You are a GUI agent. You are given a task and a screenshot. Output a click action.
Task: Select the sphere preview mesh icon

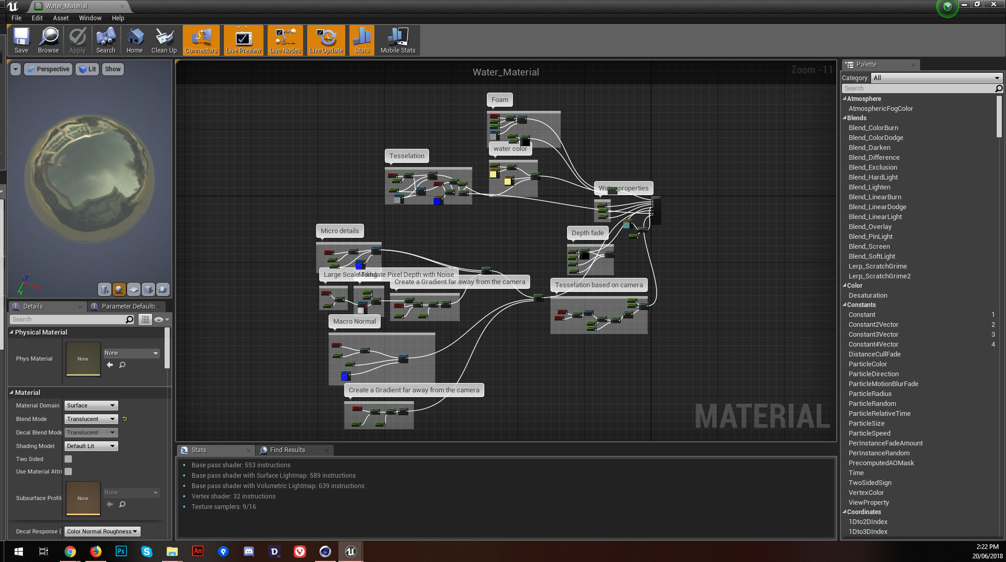tap(119, 289)
